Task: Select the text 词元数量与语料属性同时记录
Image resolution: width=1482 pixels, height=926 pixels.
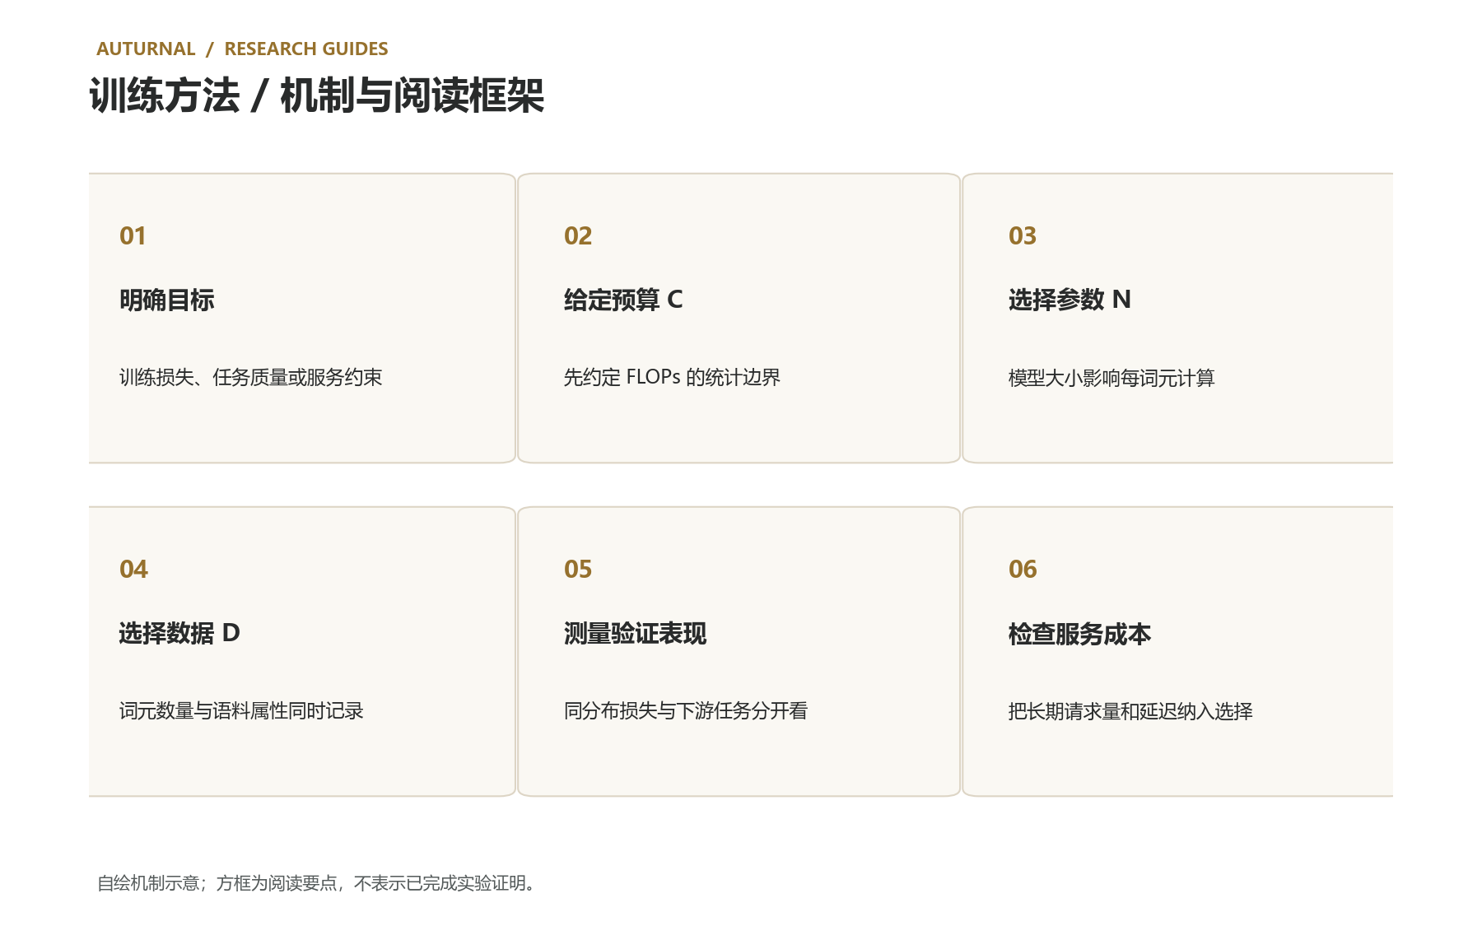Action: coord(241,710)
